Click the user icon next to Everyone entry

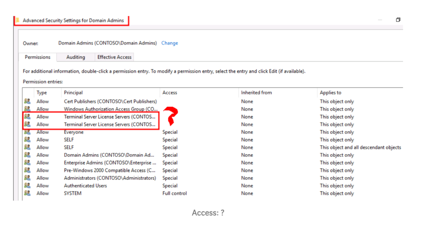pos(28,132)
